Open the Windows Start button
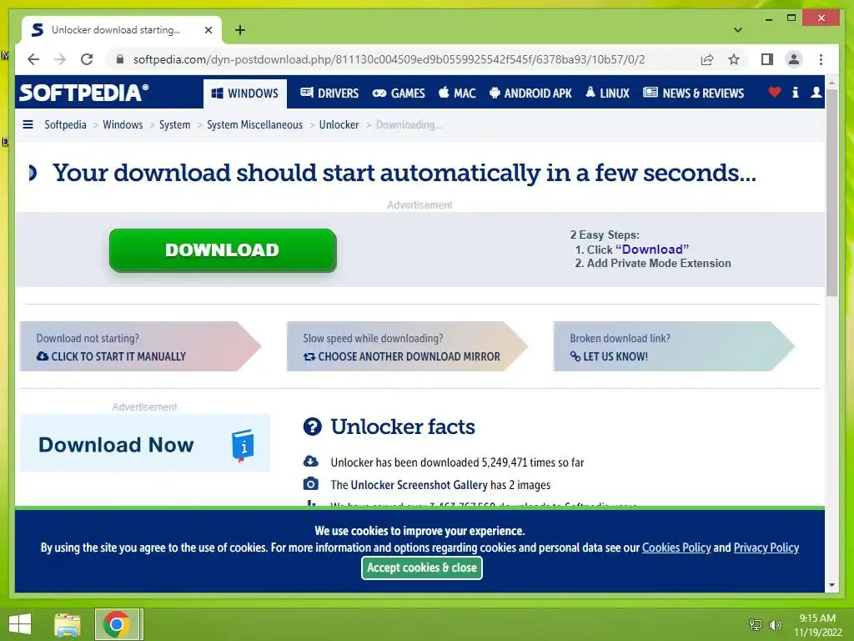854x641 pixels. (20, 624)
